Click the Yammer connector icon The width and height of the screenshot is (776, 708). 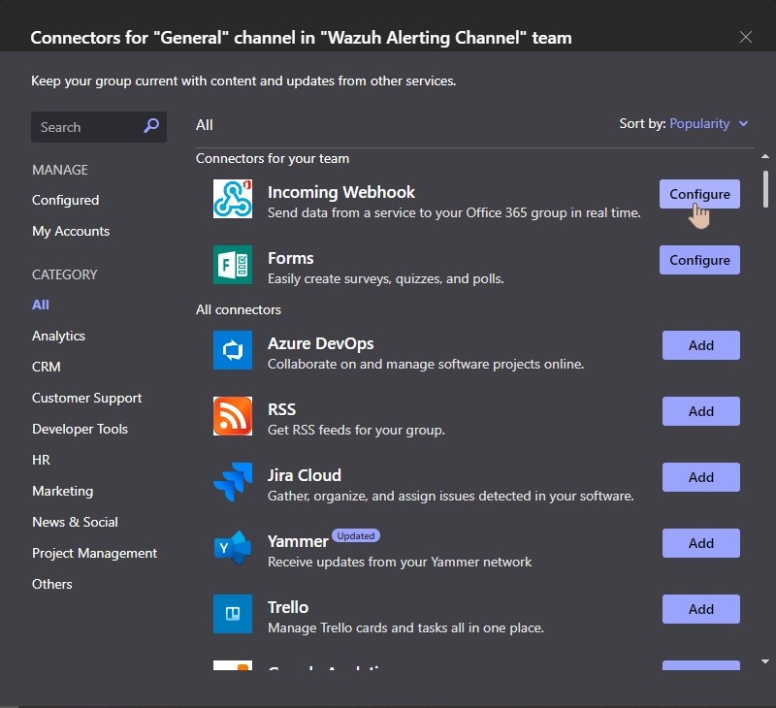[x=233, y=548]
